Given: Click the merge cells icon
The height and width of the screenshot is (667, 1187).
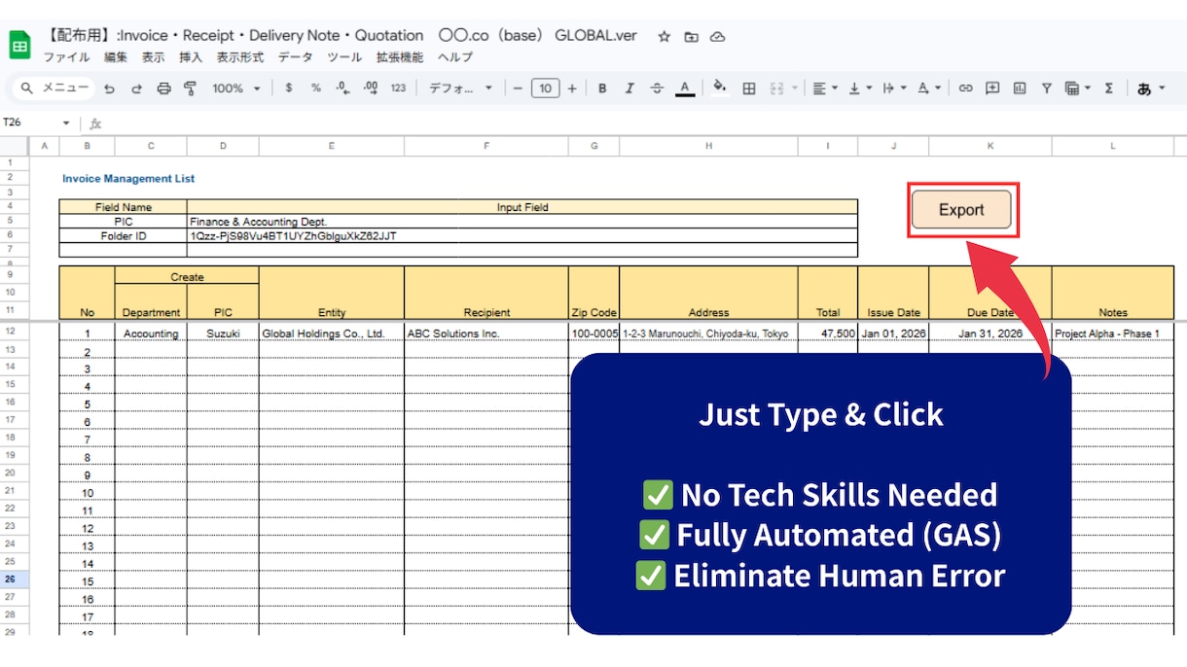Looking at the screenshot, I should (x=776, y=88).
